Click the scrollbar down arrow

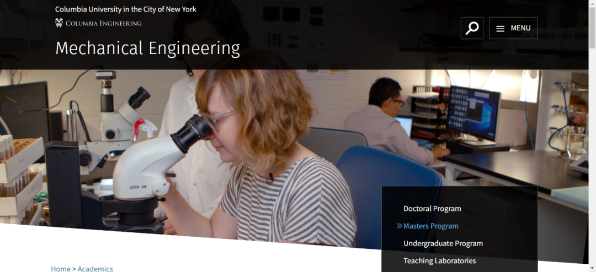pyautogui.click(x=592, y=269)
